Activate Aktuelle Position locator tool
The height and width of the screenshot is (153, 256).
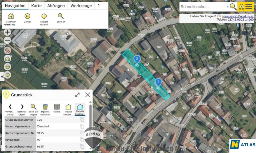tap(44, 16)
